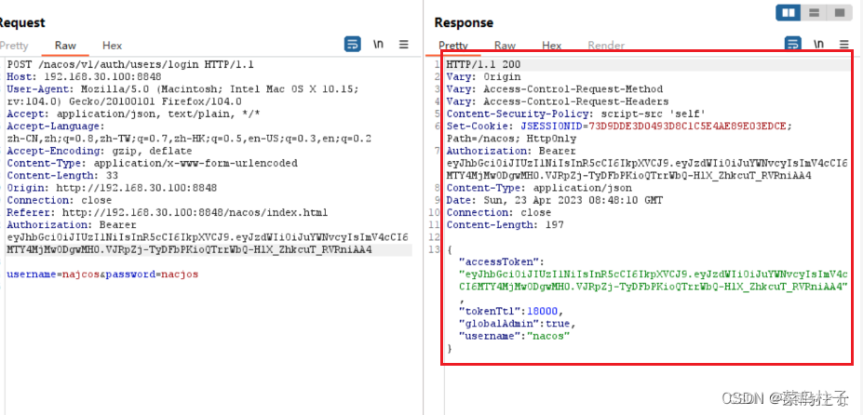This screenshot has height=415, width=863.
Task: Click the response Connection: close header
Action: coord(499,212)
